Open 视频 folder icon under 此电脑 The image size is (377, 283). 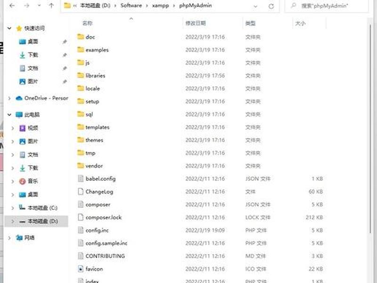pos(22,128)
